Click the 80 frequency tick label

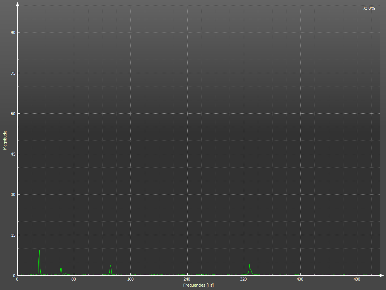(x=74, y=280)
